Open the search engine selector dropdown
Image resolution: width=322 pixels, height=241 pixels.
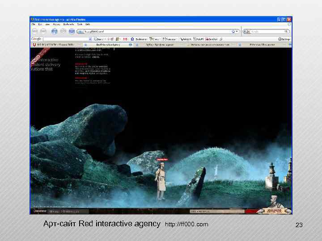(x=246, y=32)
